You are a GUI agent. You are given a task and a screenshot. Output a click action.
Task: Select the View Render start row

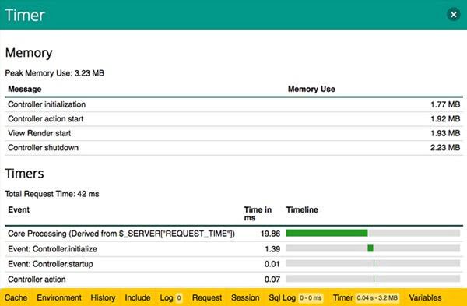[233, 133]
